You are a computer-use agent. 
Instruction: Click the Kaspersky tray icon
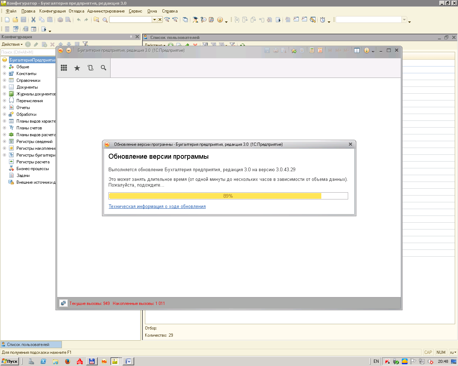[x=387, y=361]
